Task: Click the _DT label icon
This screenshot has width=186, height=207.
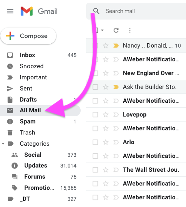Action: click(x=10, y=199)
